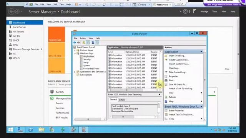This screenshot has width=246, height=138.
Task: Click VMware pause toolbar button
Action: click(76, 5)
